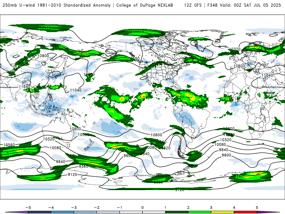Click the purple arrow tip past 5 on colorbar
The image size is (285, 214).
coord(268,212)
